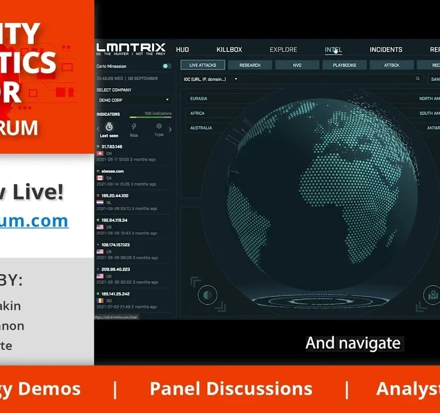Click the left chevron in indicator sort row
The image size is (440, 413).
(x=98, y=129)
